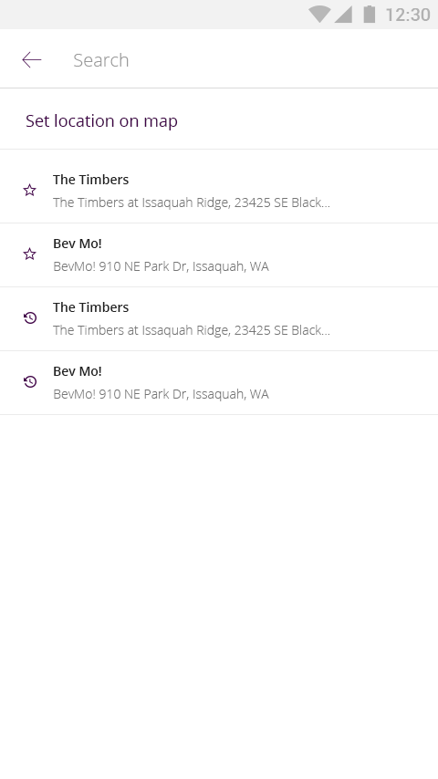The height and width of the screenshot is (779, 438).
Task: Select the starred The Timbers title
Action: click(91, 180)
